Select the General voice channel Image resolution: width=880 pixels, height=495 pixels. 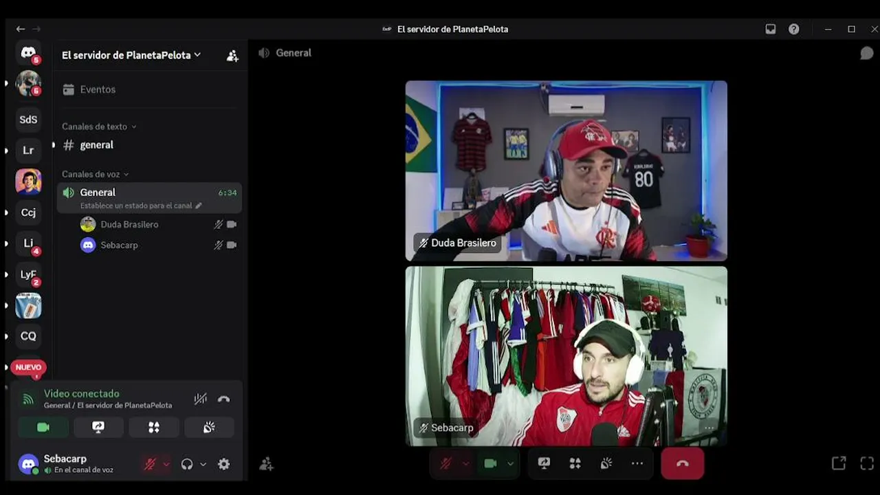pos(149,197)
